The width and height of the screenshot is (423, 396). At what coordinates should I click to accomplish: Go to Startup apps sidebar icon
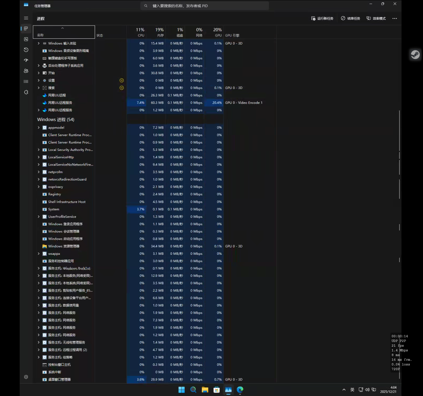[26, 60]
